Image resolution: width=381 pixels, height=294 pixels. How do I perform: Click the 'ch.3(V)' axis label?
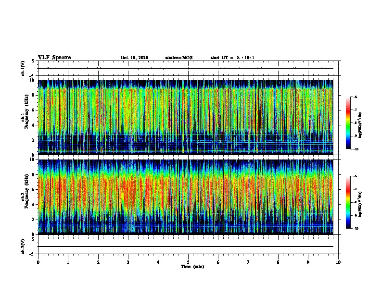[x=23, y=246]
